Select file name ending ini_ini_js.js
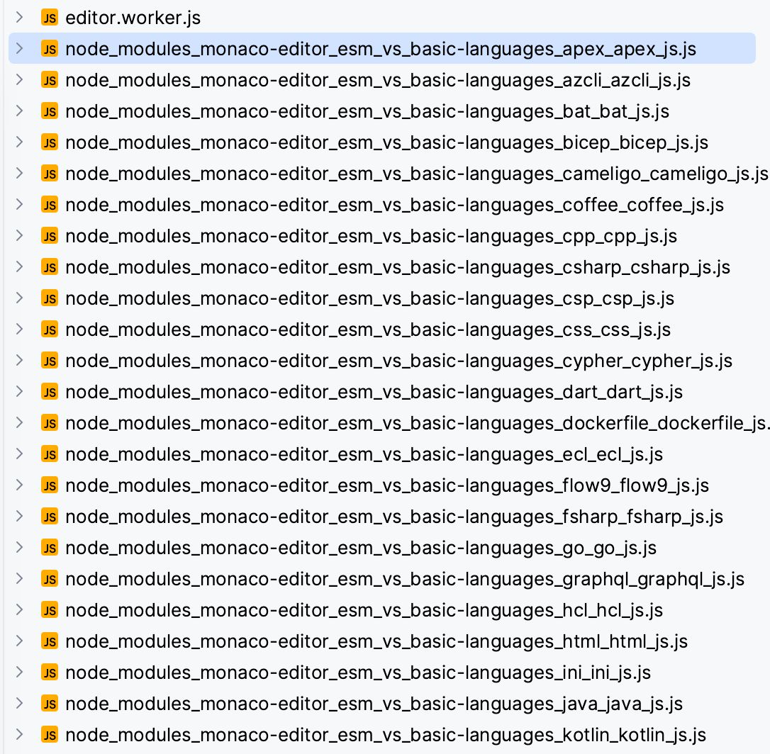The image size is (770, 754). (358, 673)
